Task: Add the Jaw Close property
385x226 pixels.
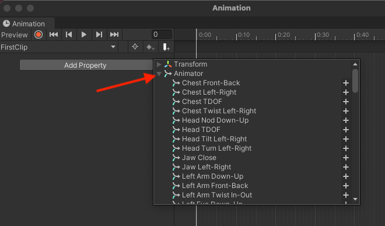Action: [346, 158]
